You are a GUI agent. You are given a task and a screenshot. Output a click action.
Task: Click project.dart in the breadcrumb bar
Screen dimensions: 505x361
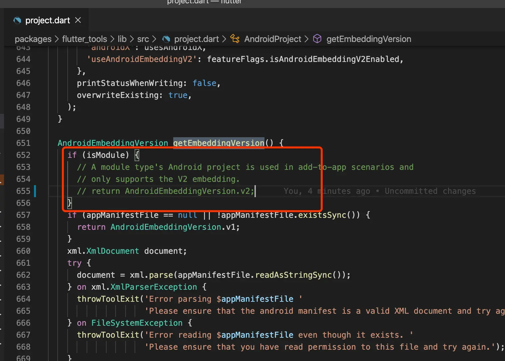[x=196, y=39]
